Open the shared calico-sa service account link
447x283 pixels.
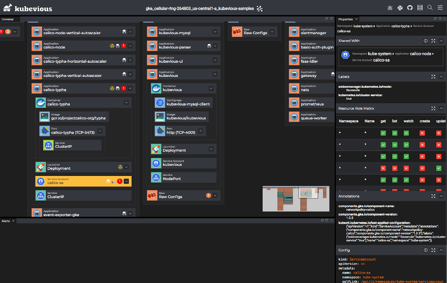391,57
